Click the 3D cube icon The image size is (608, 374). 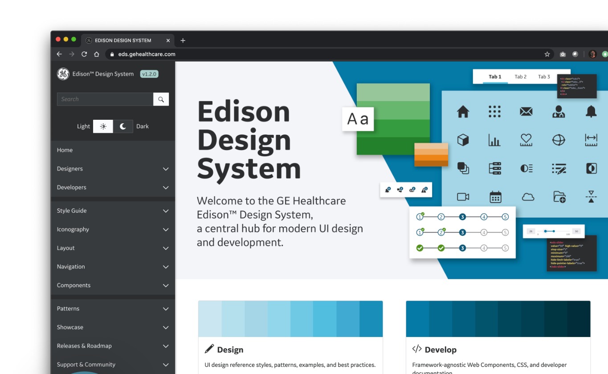click(463, 140)
